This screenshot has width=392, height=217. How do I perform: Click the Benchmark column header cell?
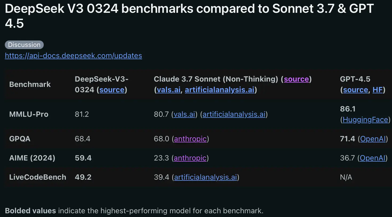click(x=30, y=85)
